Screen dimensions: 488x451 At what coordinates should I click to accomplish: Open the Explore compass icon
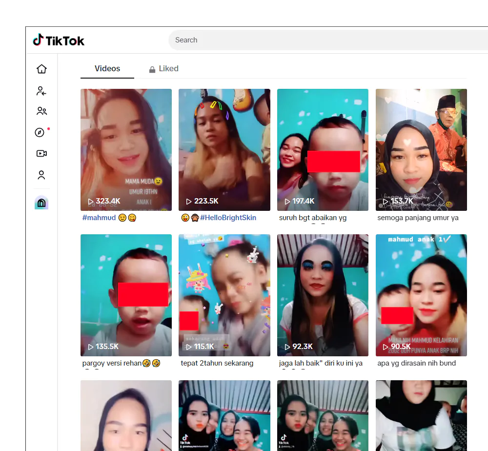(40, 132)
